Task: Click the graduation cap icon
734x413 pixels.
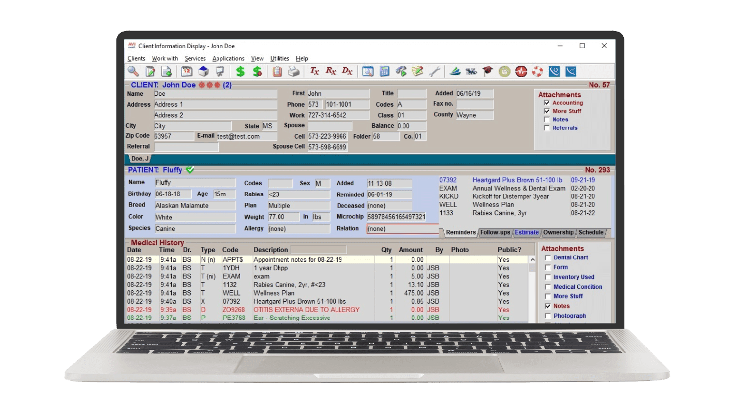Action: pyautogui.click(x=488, y=71)
